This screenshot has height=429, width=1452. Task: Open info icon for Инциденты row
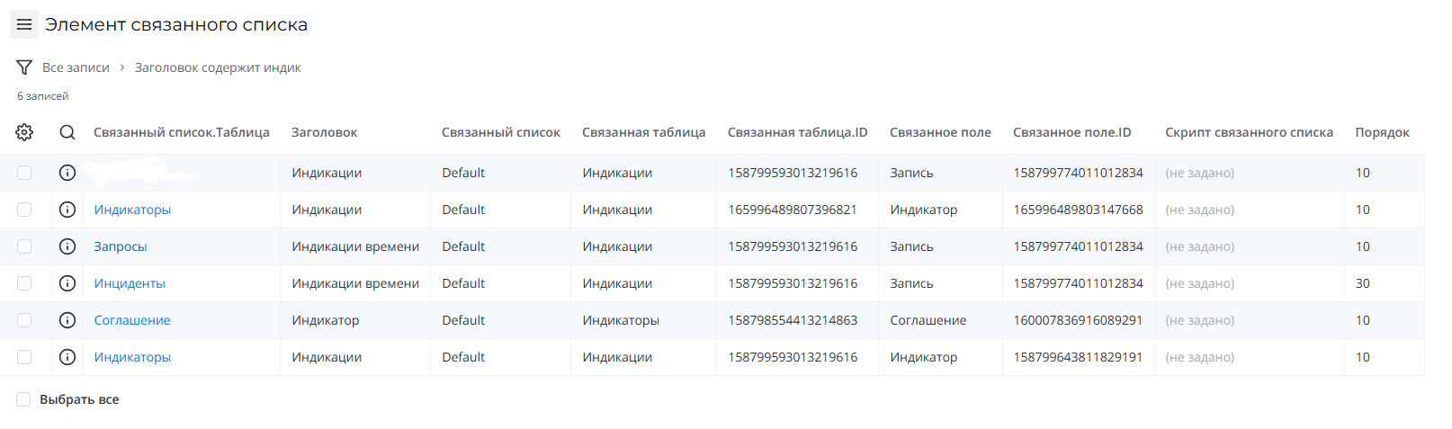[x=67, y=283]
